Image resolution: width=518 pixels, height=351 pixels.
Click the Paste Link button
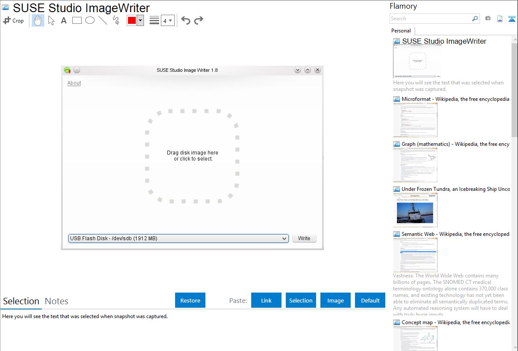pos(266,300)
